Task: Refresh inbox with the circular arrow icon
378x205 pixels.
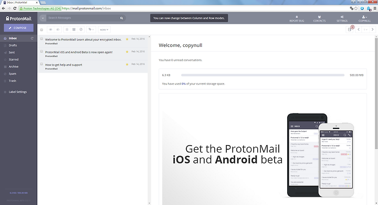Action: [32, 38]
